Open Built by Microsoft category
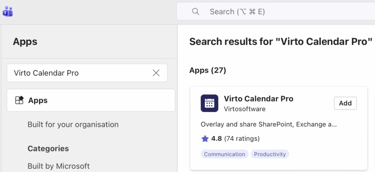The width and height of the screenshot is (375, 172). point(59,166)
